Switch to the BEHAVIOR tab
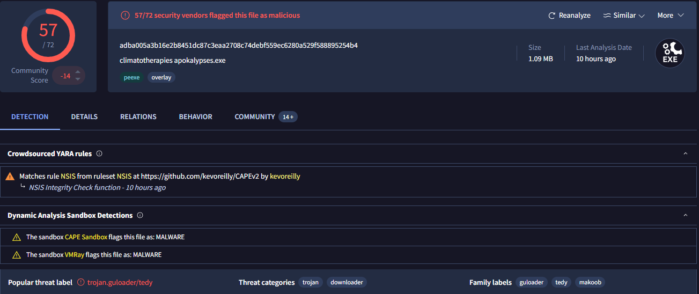Image resolution: width=699 pixels, height=294 pixels. coord(196,116)
